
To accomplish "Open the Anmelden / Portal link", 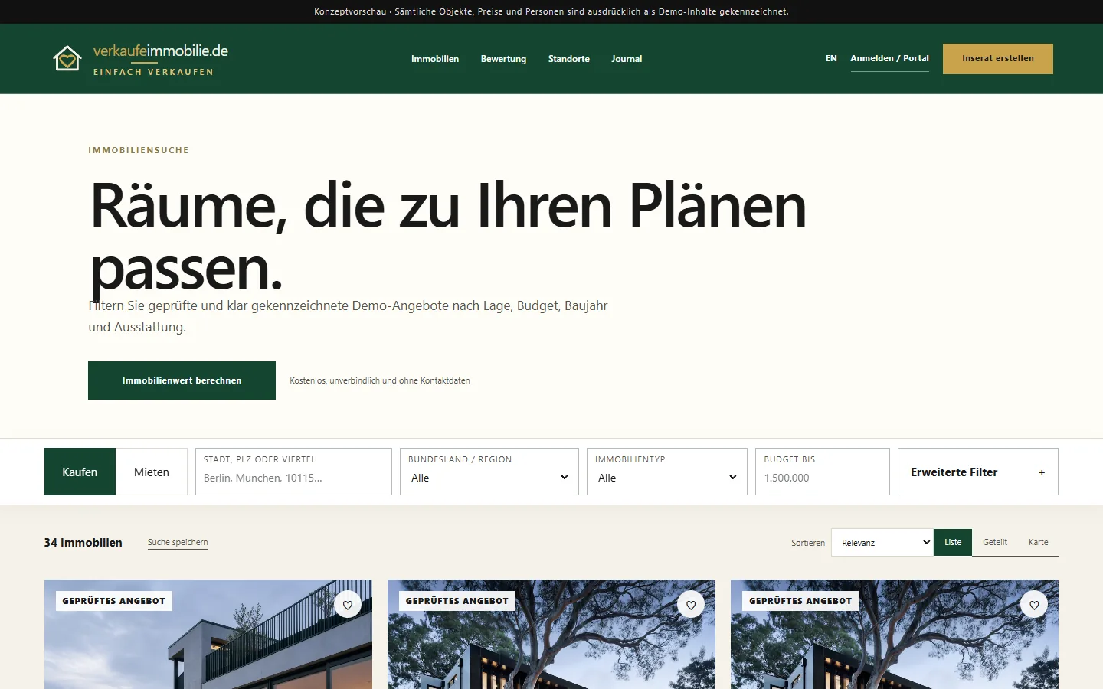I will tap(889, 59).
